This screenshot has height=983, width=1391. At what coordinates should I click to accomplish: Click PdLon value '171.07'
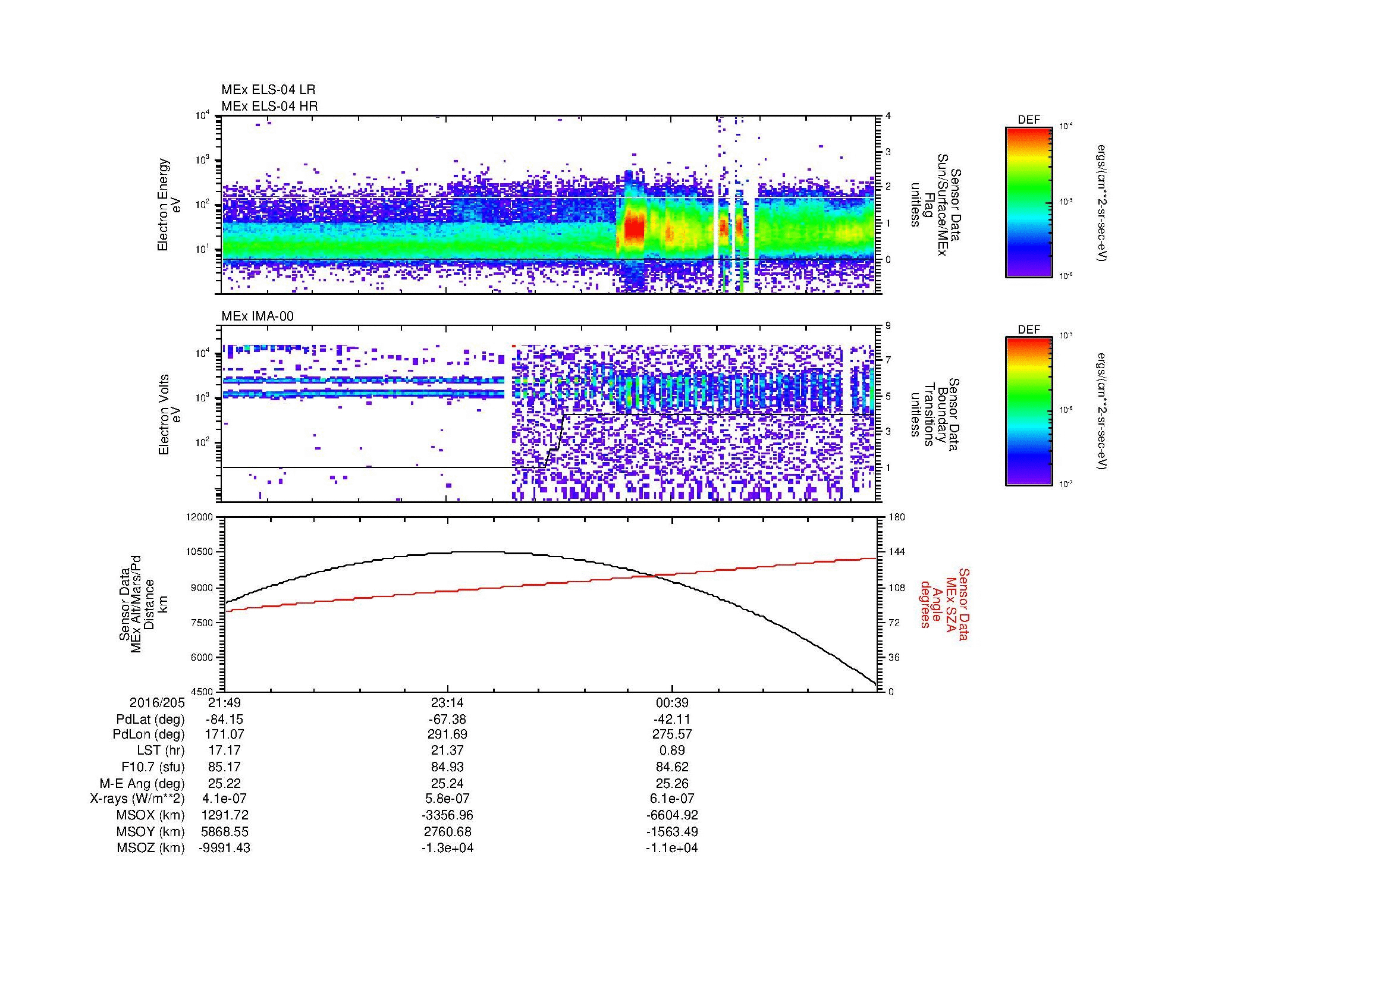[x=224, y=734]
